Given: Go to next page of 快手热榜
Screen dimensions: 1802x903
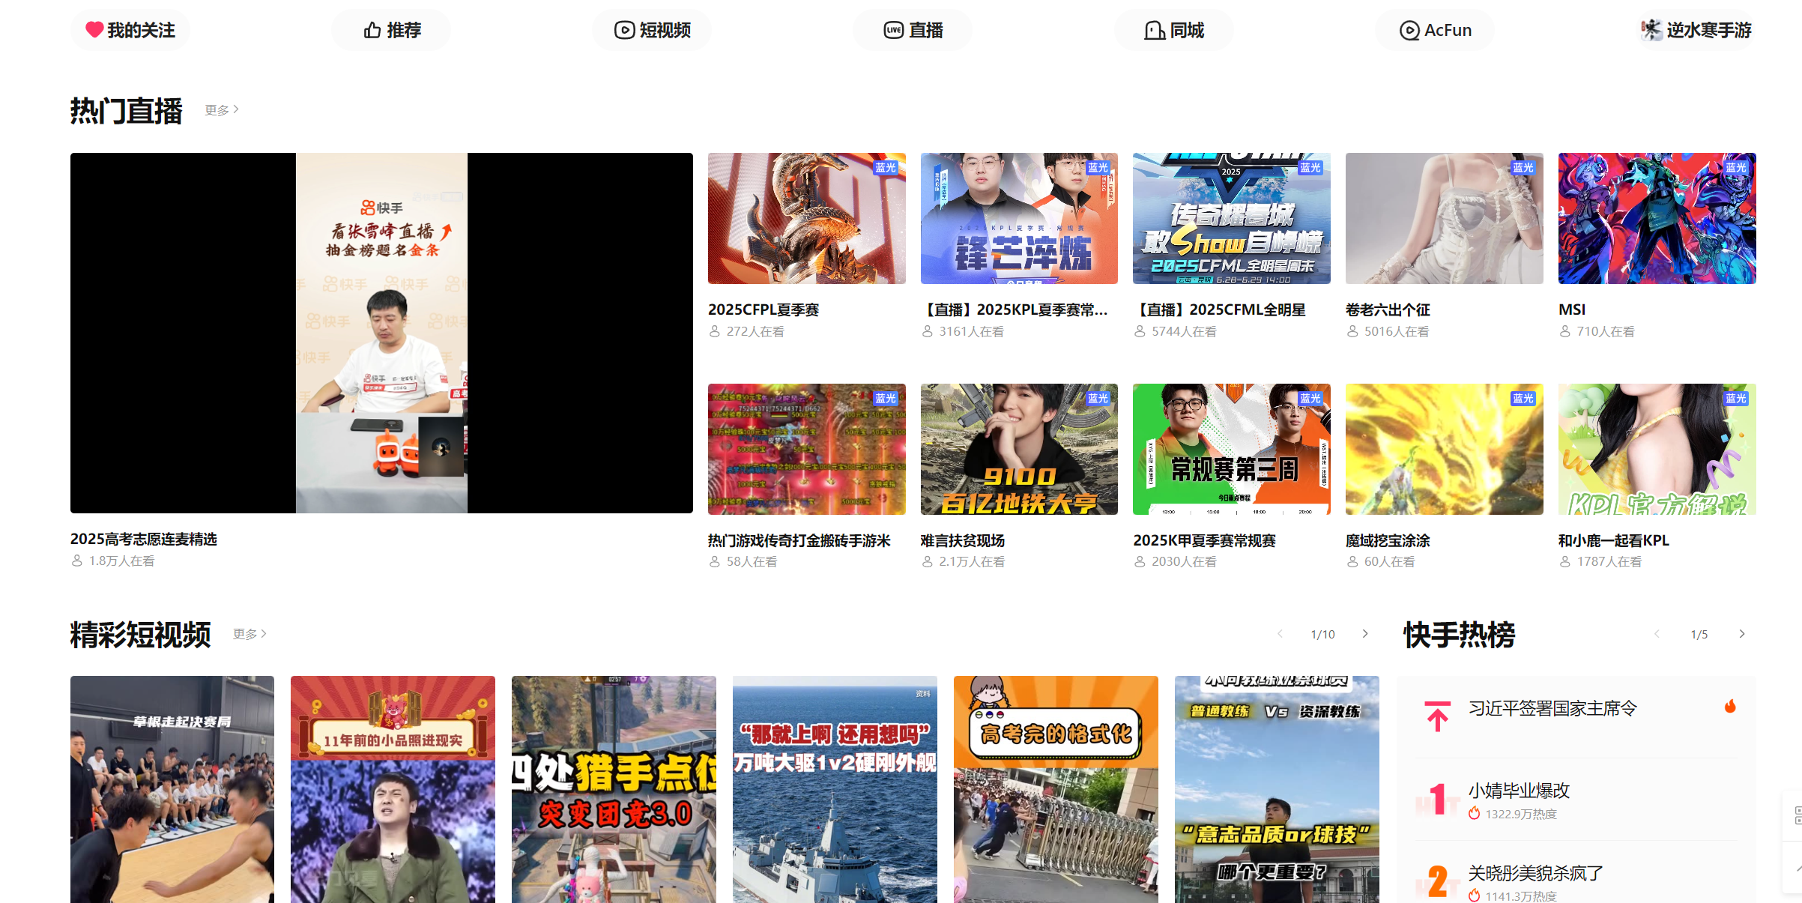Looking at the screenshot, I should (x=1742, y=634).
